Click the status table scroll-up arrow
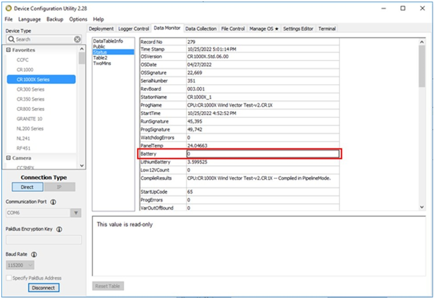The width and height of the screenshot is (435, 299). (422, 42)
